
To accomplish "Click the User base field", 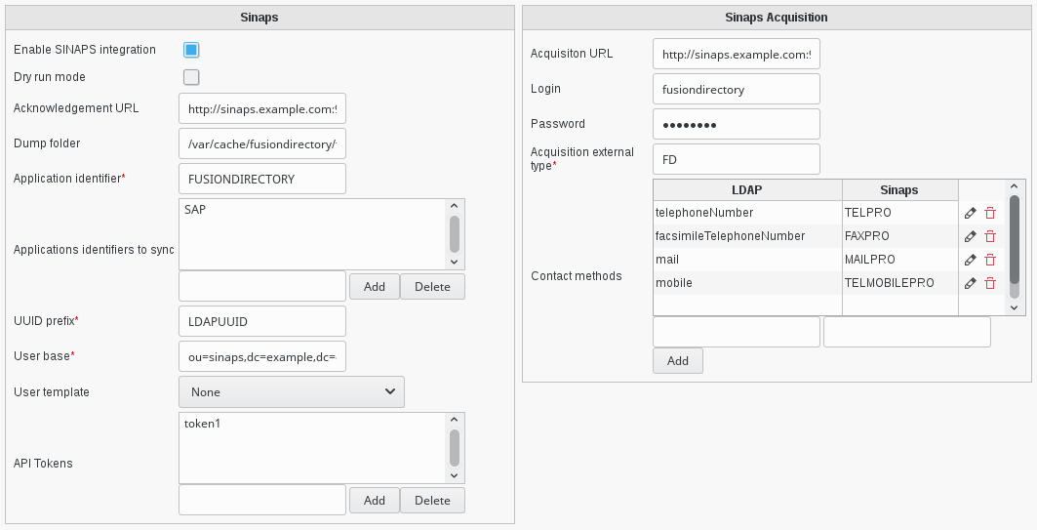I will pos(261,356).
